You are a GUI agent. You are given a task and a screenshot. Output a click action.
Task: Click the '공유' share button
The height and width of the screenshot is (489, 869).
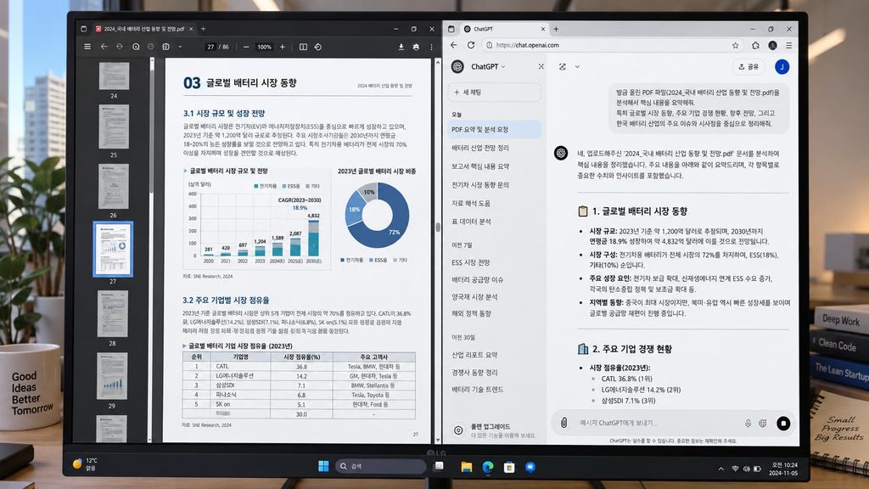coord(748,66)
